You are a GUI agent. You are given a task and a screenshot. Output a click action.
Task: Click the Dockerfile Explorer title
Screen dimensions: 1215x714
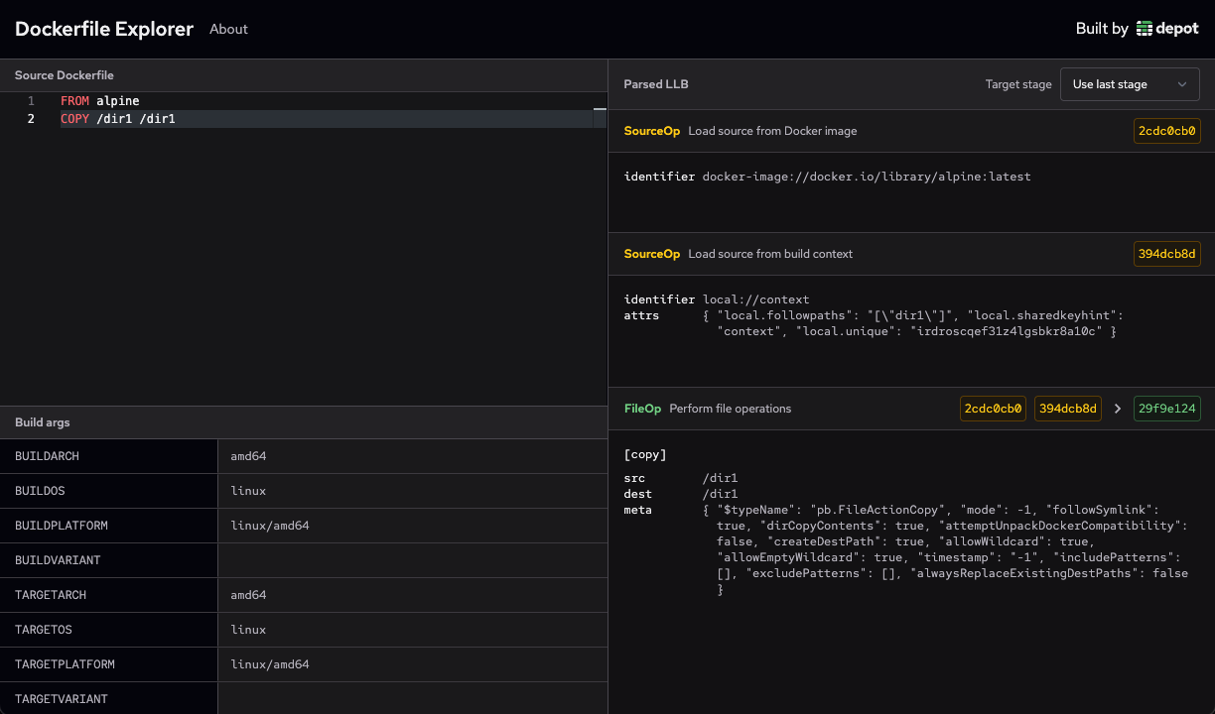(103, 29)
